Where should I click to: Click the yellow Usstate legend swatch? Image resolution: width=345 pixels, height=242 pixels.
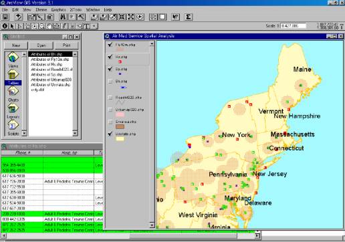[120, 139]
